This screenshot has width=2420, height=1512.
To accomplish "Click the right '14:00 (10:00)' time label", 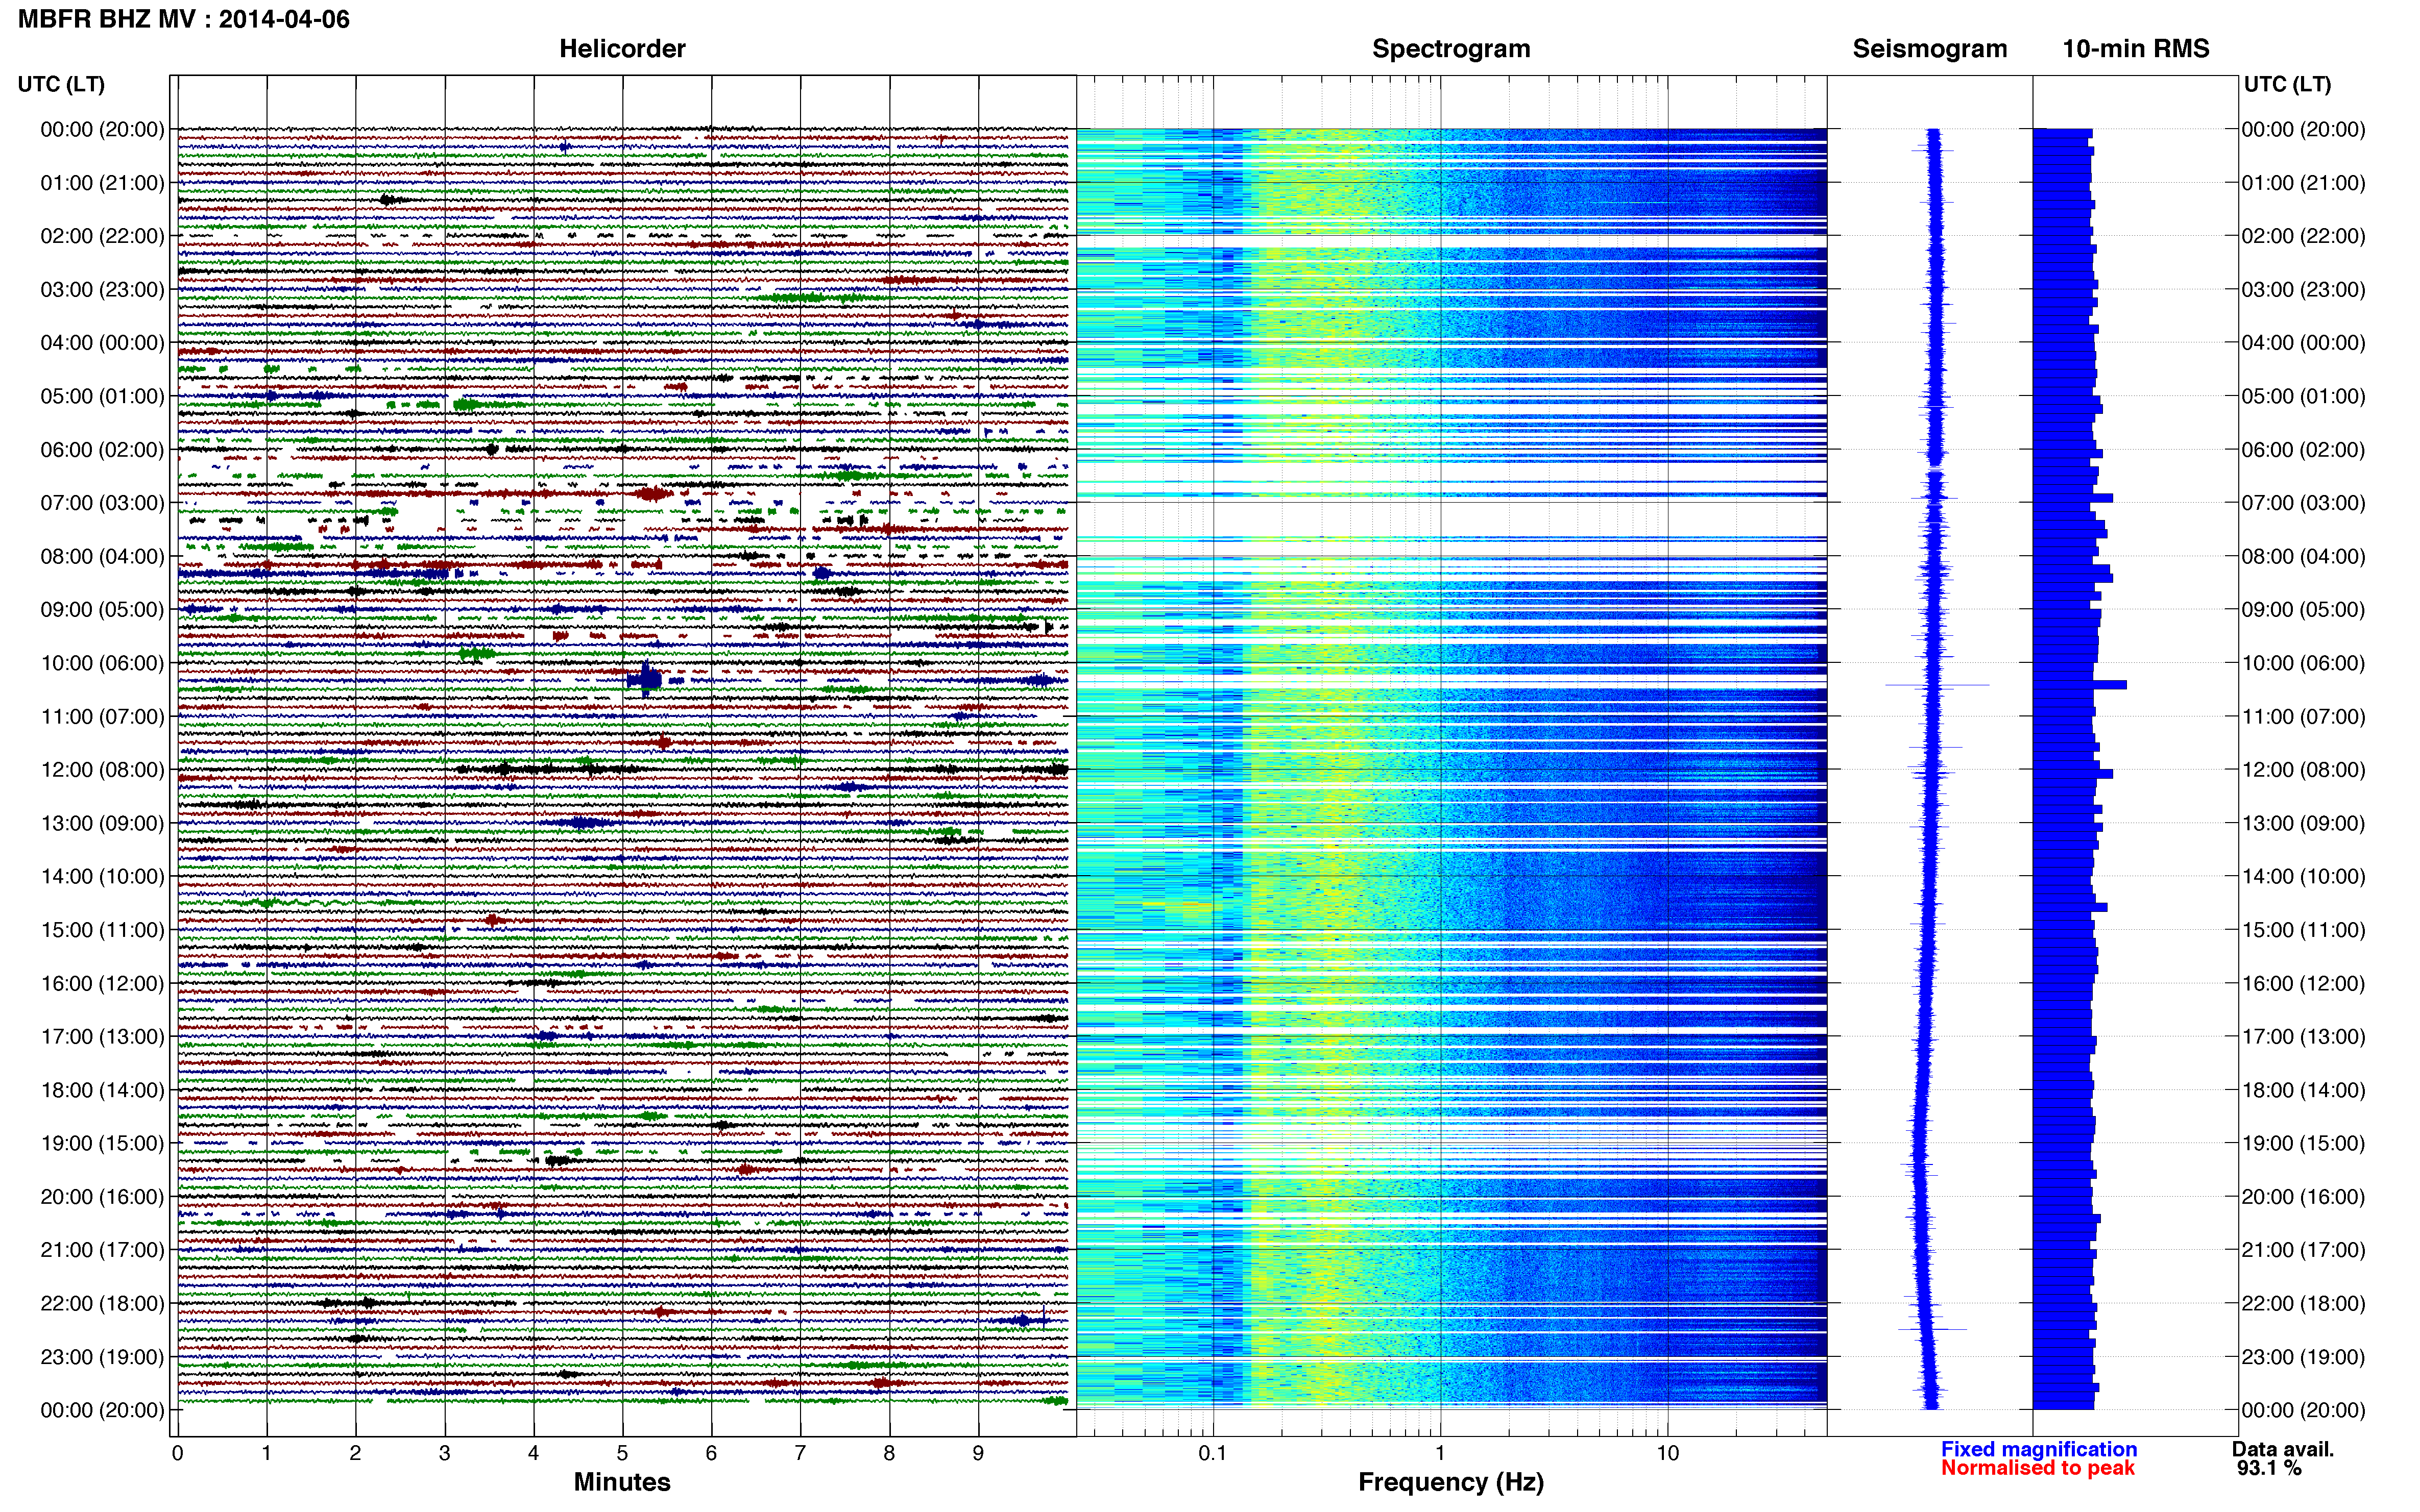I will click(2303, 877).
